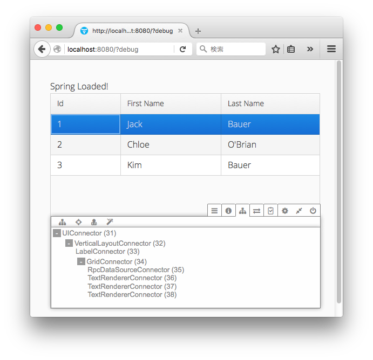Select RpcDataSourceConnector (35) in the tree
373x360 pixels.
(135, 270)
